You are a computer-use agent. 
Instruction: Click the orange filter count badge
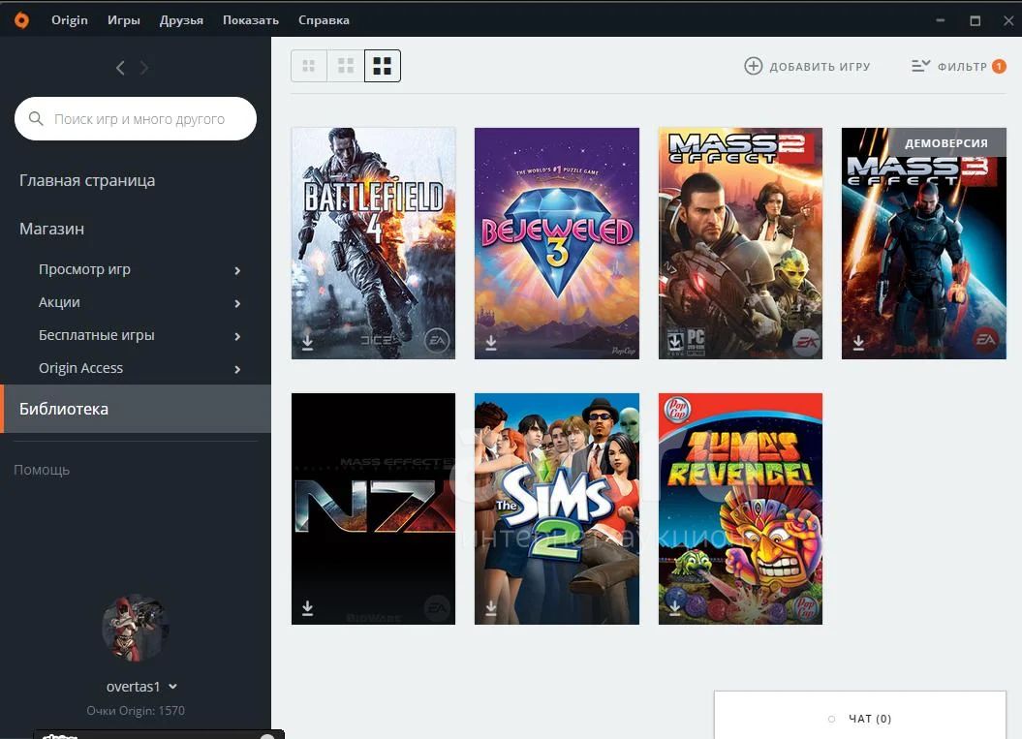[999, 66]
